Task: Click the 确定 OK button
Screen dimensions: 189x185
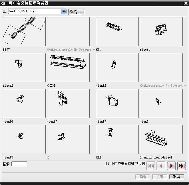Action: (x=143, y=177)
